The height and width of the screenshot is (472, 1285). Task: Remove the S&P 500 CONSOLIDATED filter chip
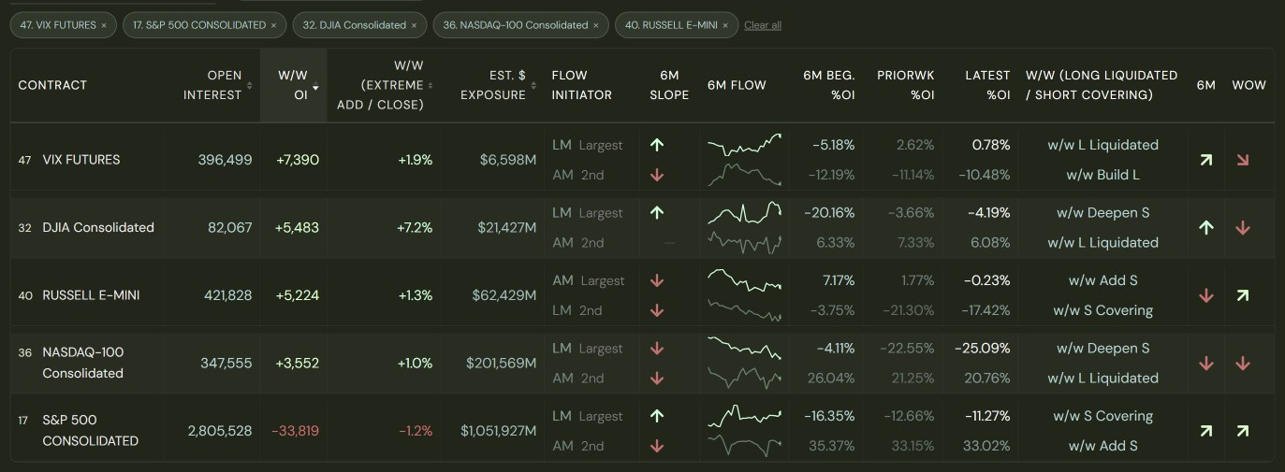274,25
